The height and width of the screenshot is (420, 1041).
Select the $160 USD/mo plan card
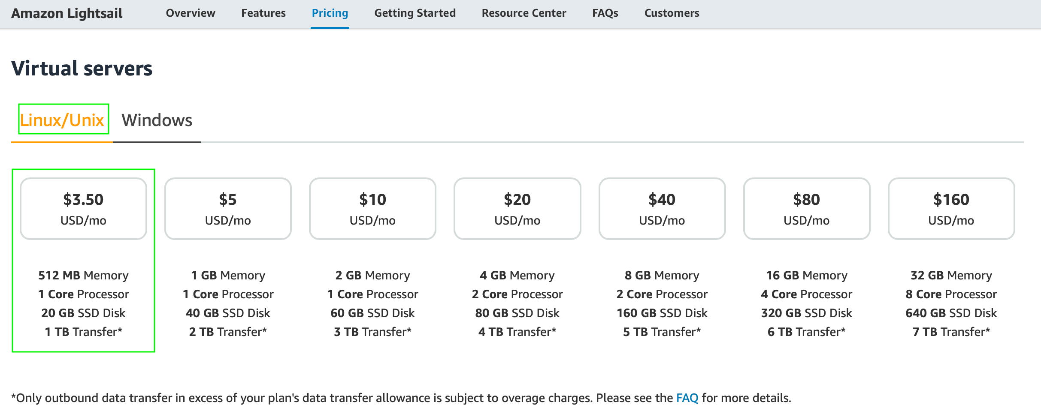tap(951, 208)
